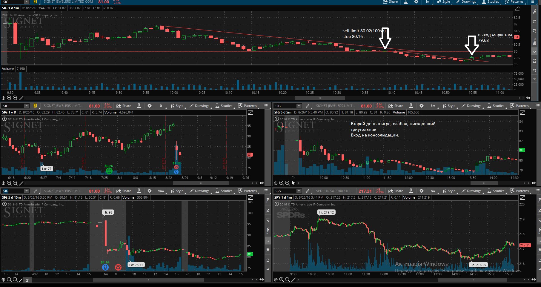541x287 pixels.
Task: Open Patterns menu in SIG 5d 15m chart
Action: point(248,191)
